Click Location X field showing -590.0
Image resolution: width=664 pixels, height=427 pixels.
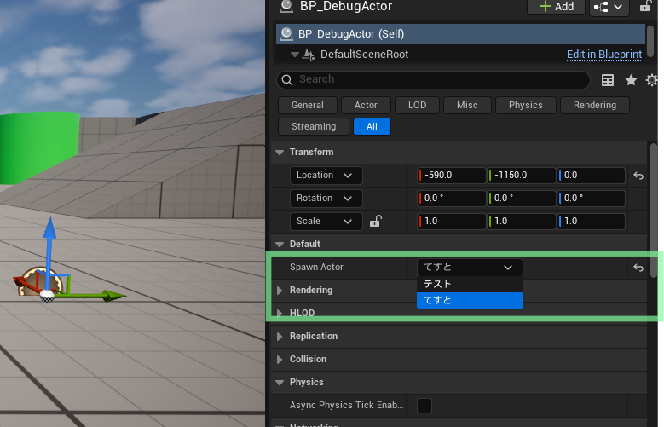452,176
